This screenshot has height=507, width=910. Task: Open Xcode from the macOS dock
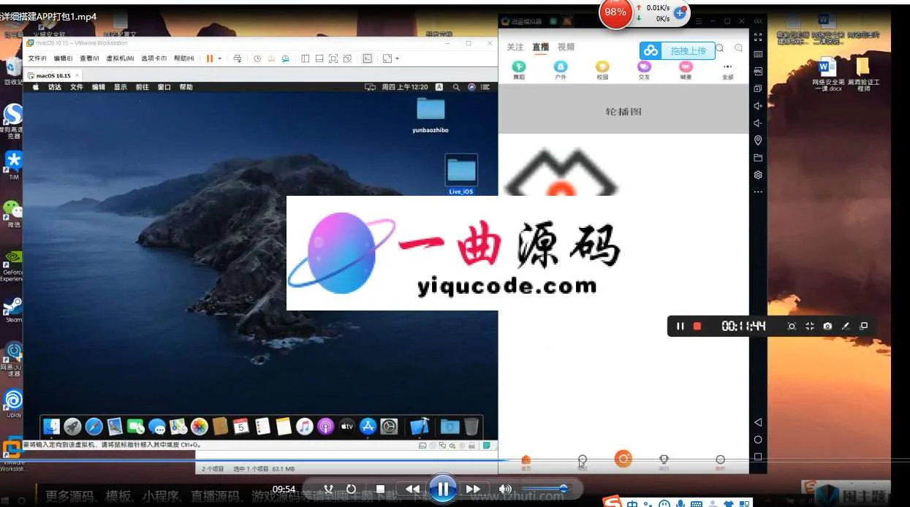coord(419,427)
